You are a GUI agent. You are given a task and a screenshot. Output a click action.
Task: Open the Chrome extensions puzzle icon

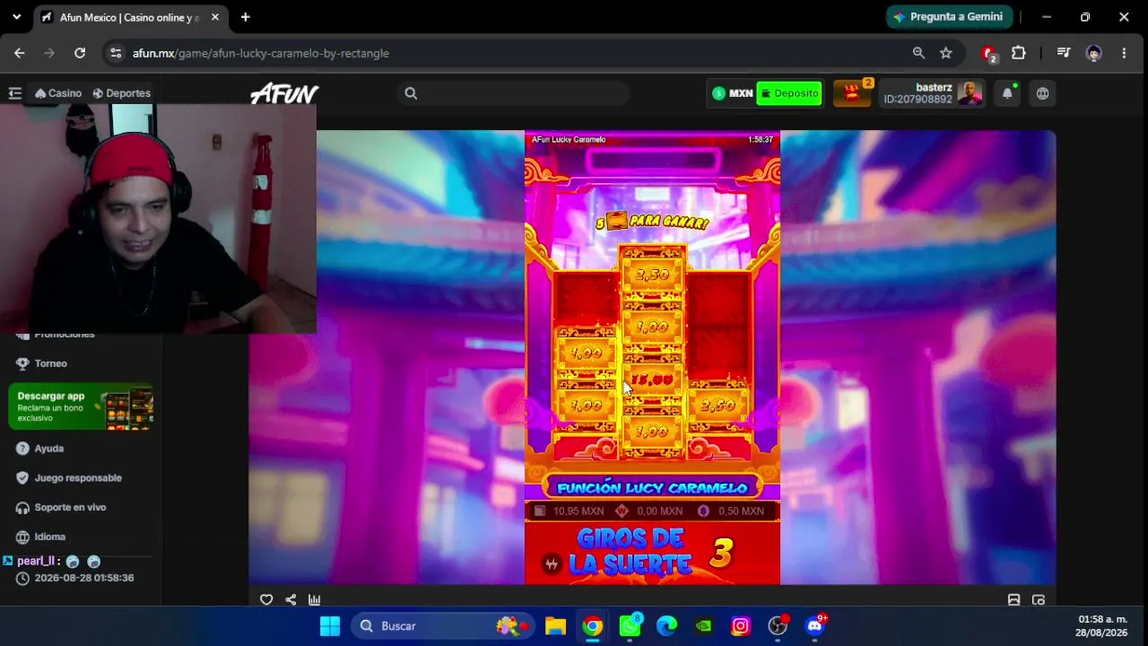coord(1019,53)
